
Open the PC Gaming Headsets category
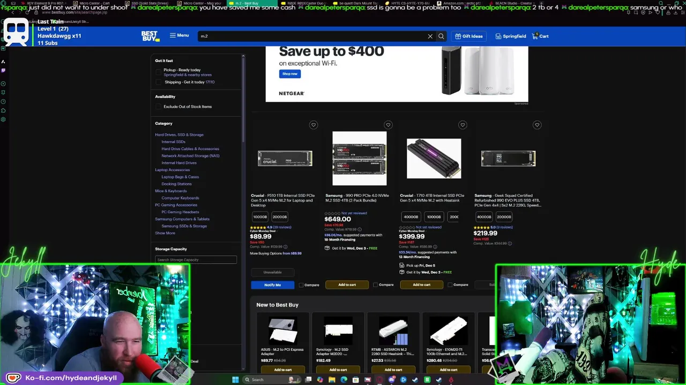click(x=180, y=212)
